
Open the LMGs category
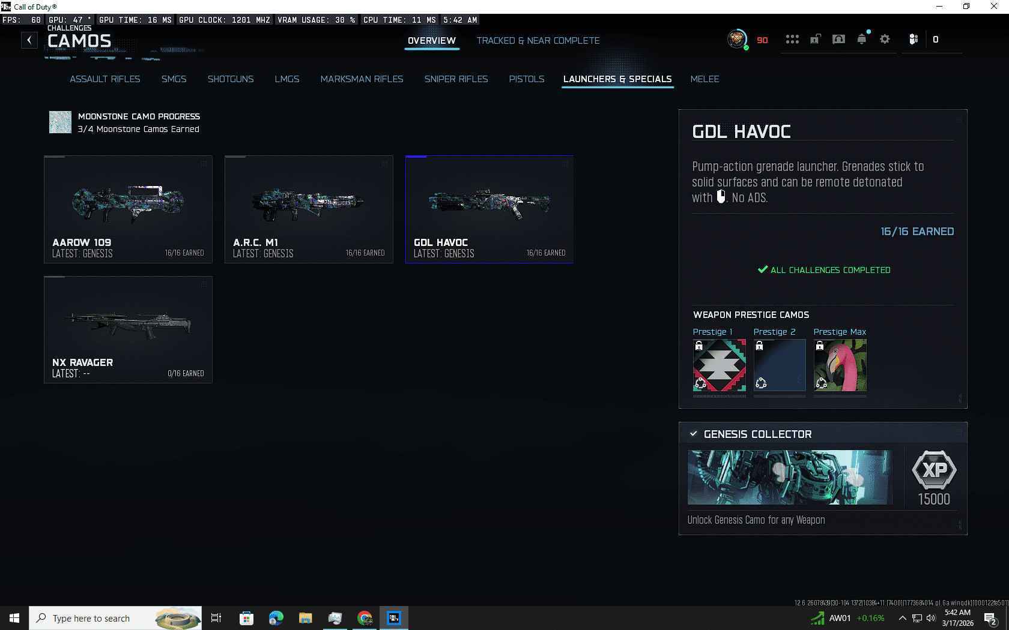click(x=287, y=79)
